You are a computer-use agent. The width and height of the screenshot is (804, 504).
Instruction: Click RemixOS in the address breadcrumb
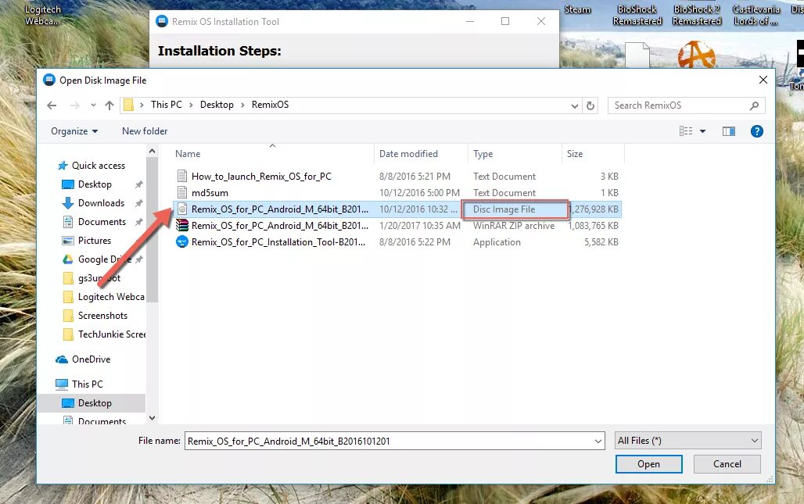click(x=270, y=105)
